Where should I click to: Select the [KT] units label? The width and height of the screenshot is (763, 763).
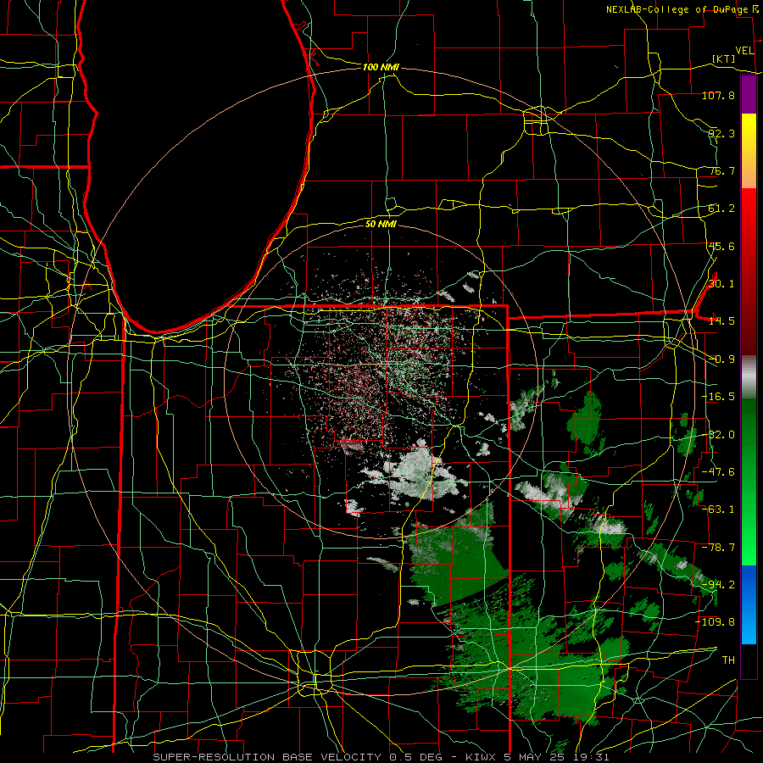click(x=724, y=58)
